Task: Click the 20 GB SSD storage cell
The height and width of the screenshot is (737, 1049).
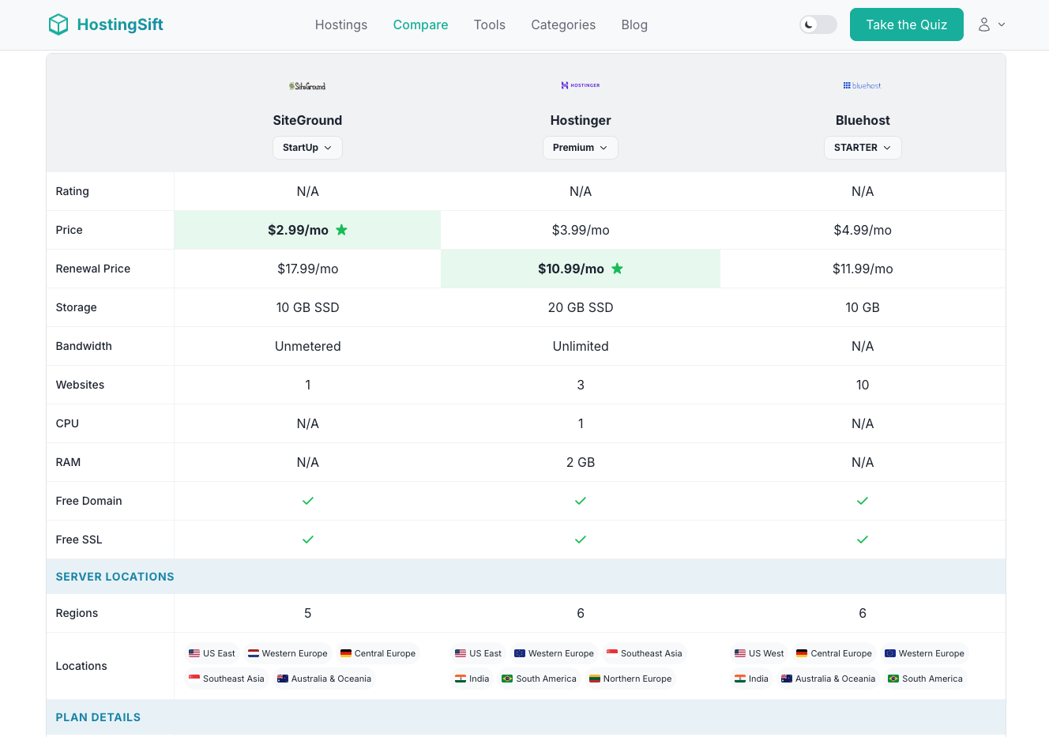Action: 581,307
